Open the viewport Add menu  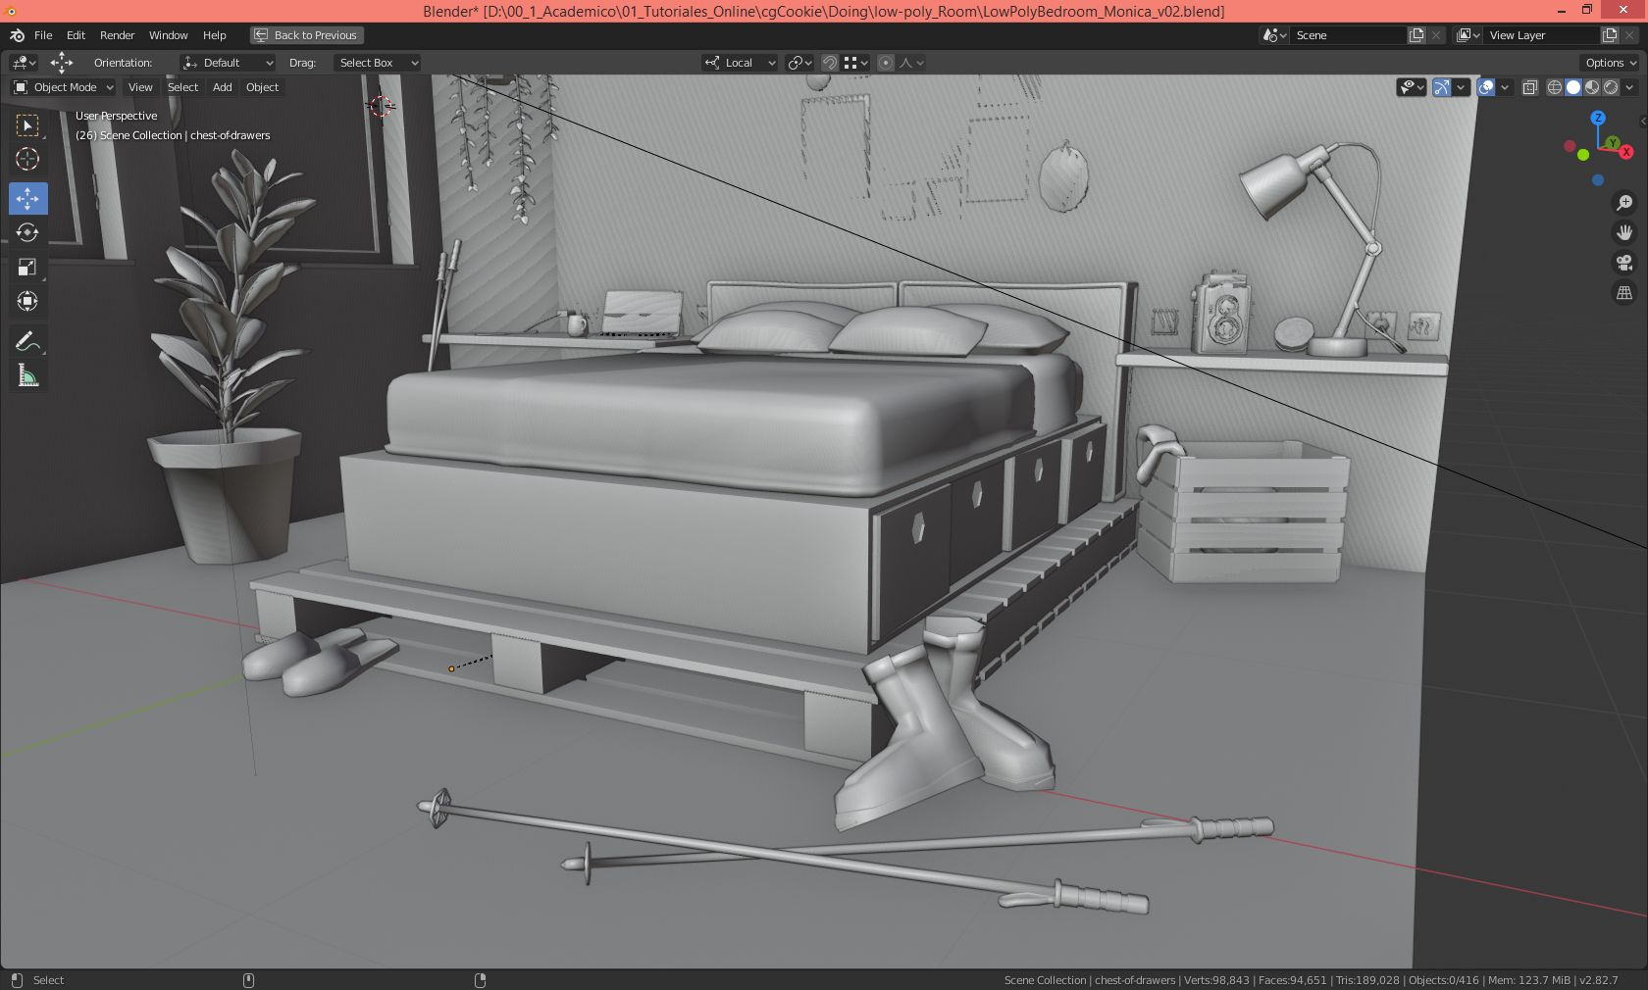point(223,87)
